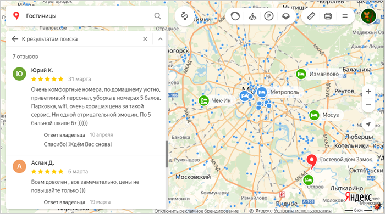Click the print map icon
The image size is (385, 214).
pos(328,16)
